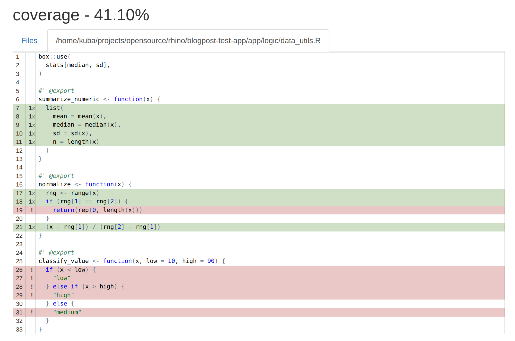
Task: Click the uncovered marker on line 28
Action: tap(32, 287)
